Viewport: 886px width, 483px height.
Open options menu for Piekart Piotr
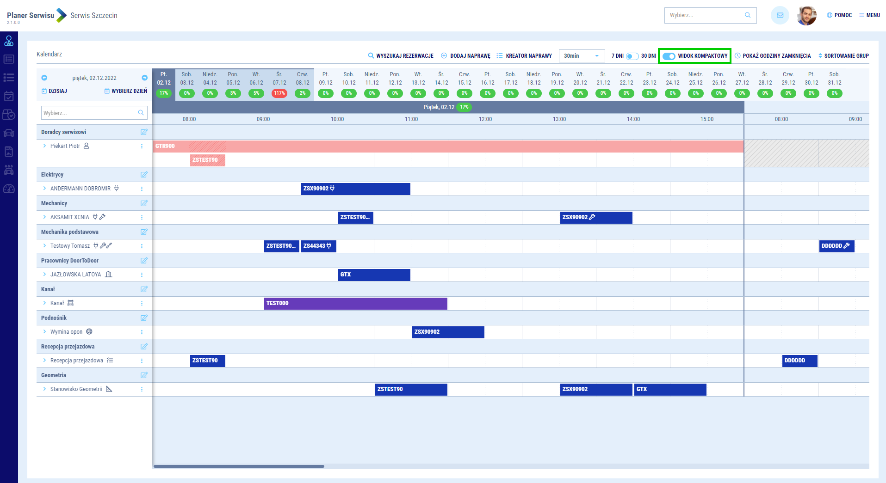coord(142,146)
